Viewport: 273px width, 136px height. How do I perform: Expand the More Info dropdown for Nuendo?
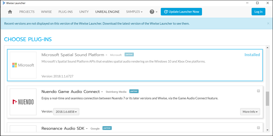pyautogui.click(x=250, y=112)
